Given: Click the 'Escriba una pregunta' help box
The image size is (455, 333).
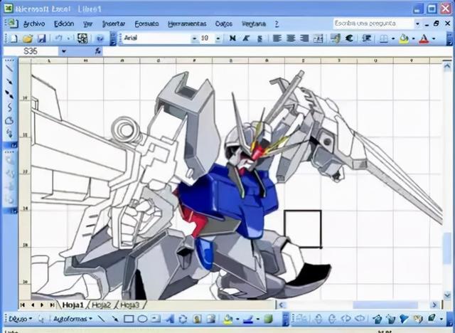Looking at the screenshot, I should pos(373,23).
